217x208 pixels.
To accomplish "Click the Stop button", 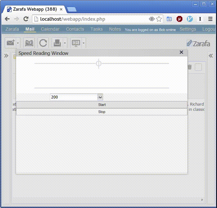I will coord(102,112).
